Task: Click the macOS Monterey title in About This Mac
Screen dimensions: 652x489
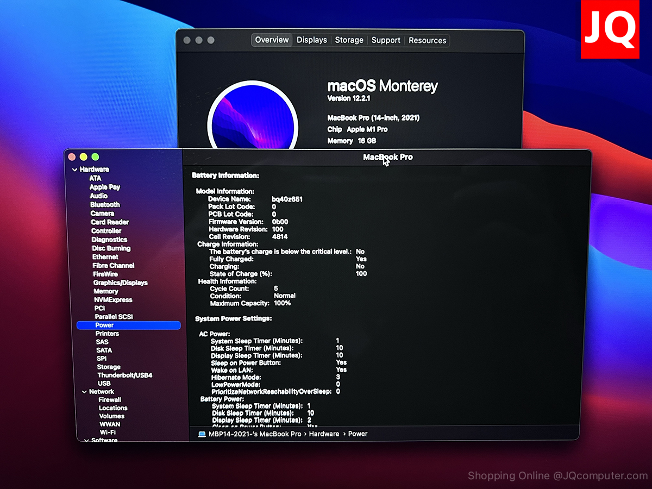Action: coord(383,86)
